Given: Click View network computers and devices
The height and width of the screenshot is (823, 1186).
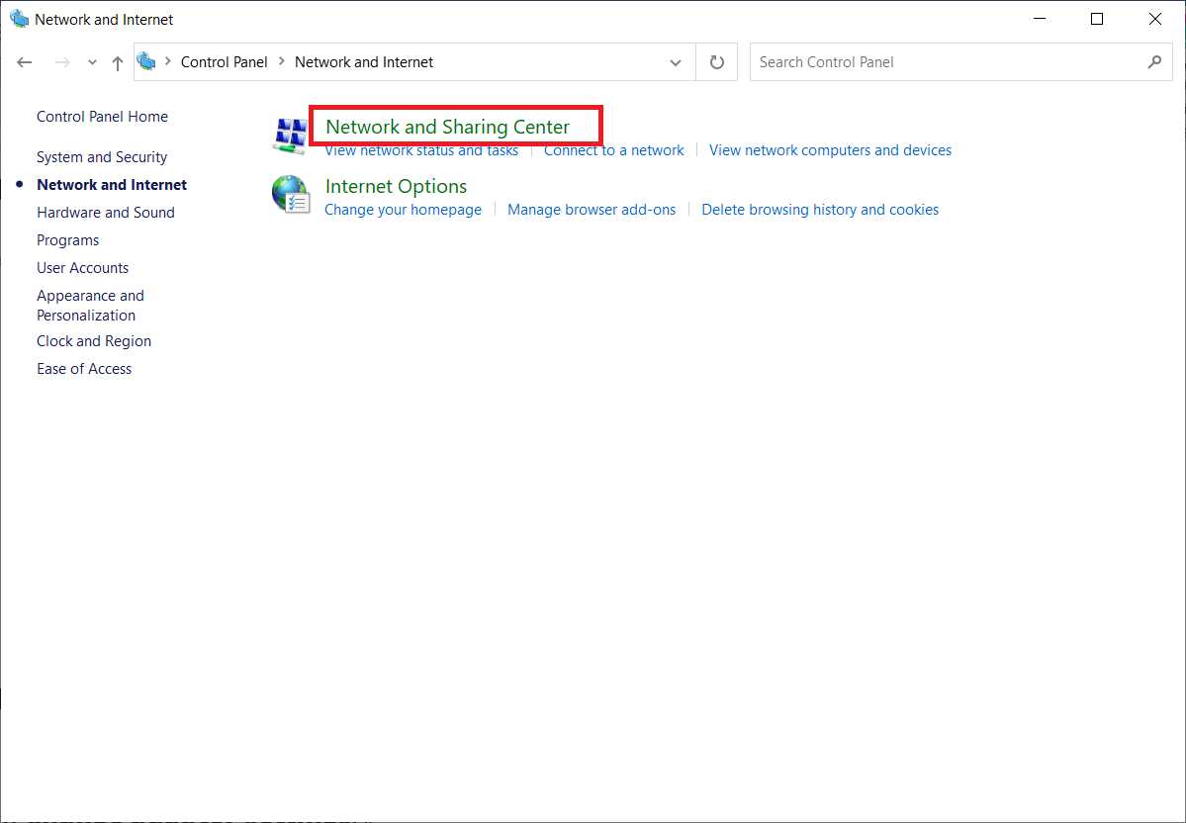Looking at the screenshot, I should (x=831, y=149).
